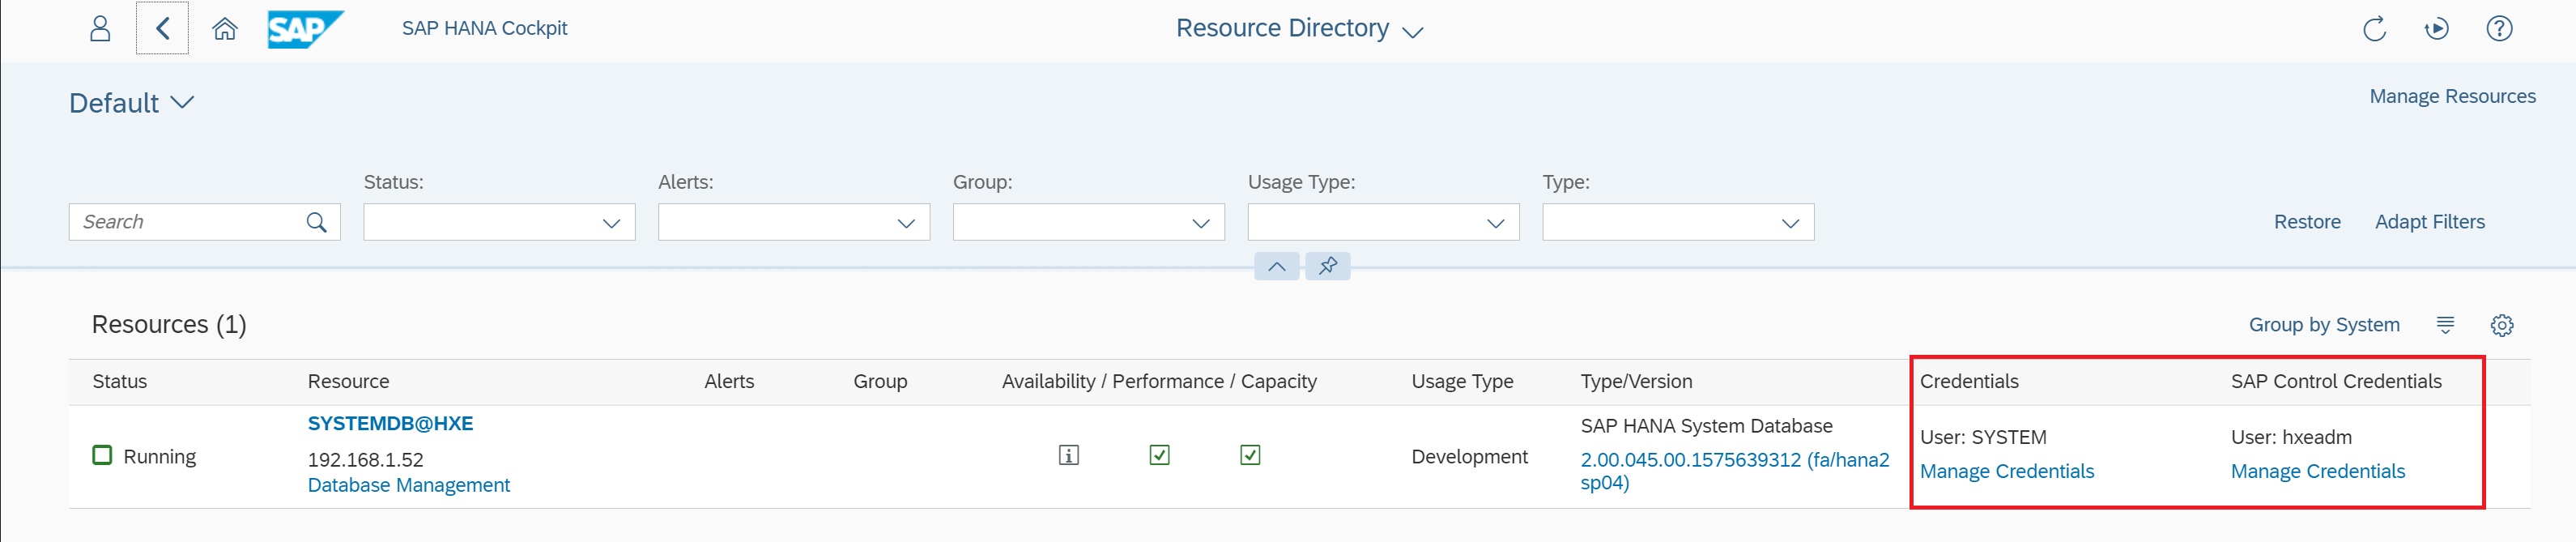Image resolution: width=2576 pixels, height=542 pixels.
Task: Click the capacity status checkmark indicator
Action: [1249, 456]
